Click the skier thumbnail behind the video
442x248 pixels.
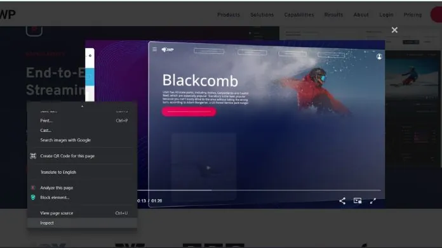pos(412,75)
